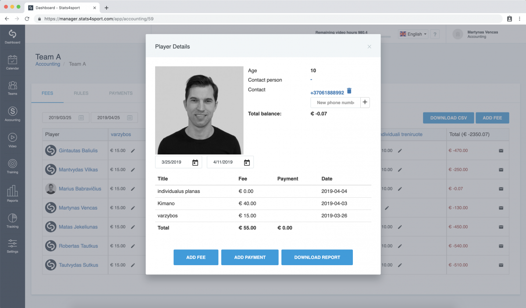Viewport: 526px width, 308px height.
Task: Open Settings in the sidebar
Action: coord(12,246)
